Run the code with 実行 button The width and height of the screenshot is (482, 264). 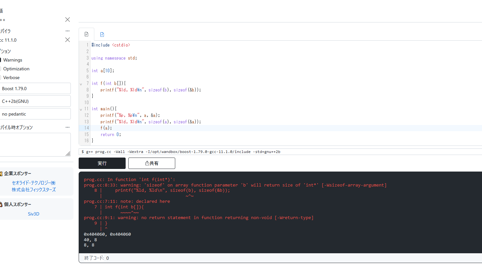tap(102, 163)
